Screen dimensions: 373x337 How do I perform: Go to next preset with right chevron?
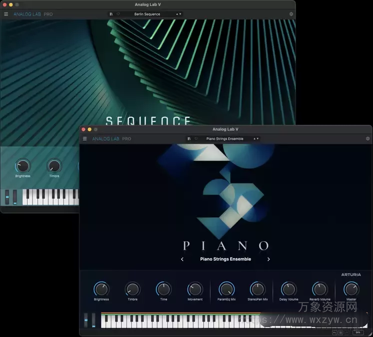tap(269, 259)
